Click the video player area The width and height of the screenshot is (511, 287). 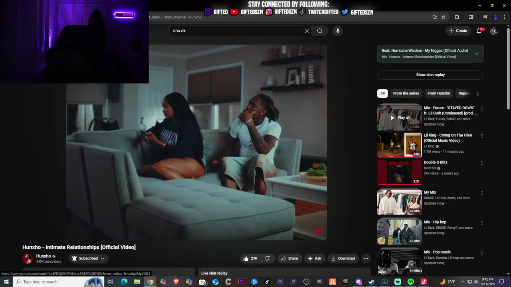pos(196,142)
